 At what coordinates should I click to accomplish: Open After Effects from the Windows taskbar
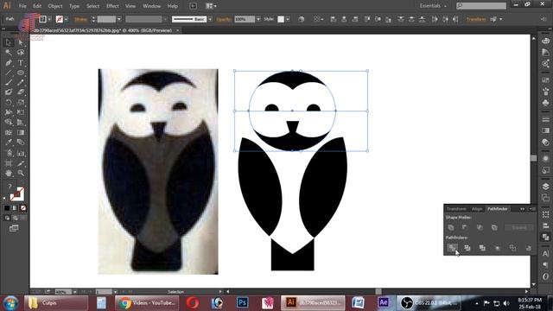coord(384,303)
